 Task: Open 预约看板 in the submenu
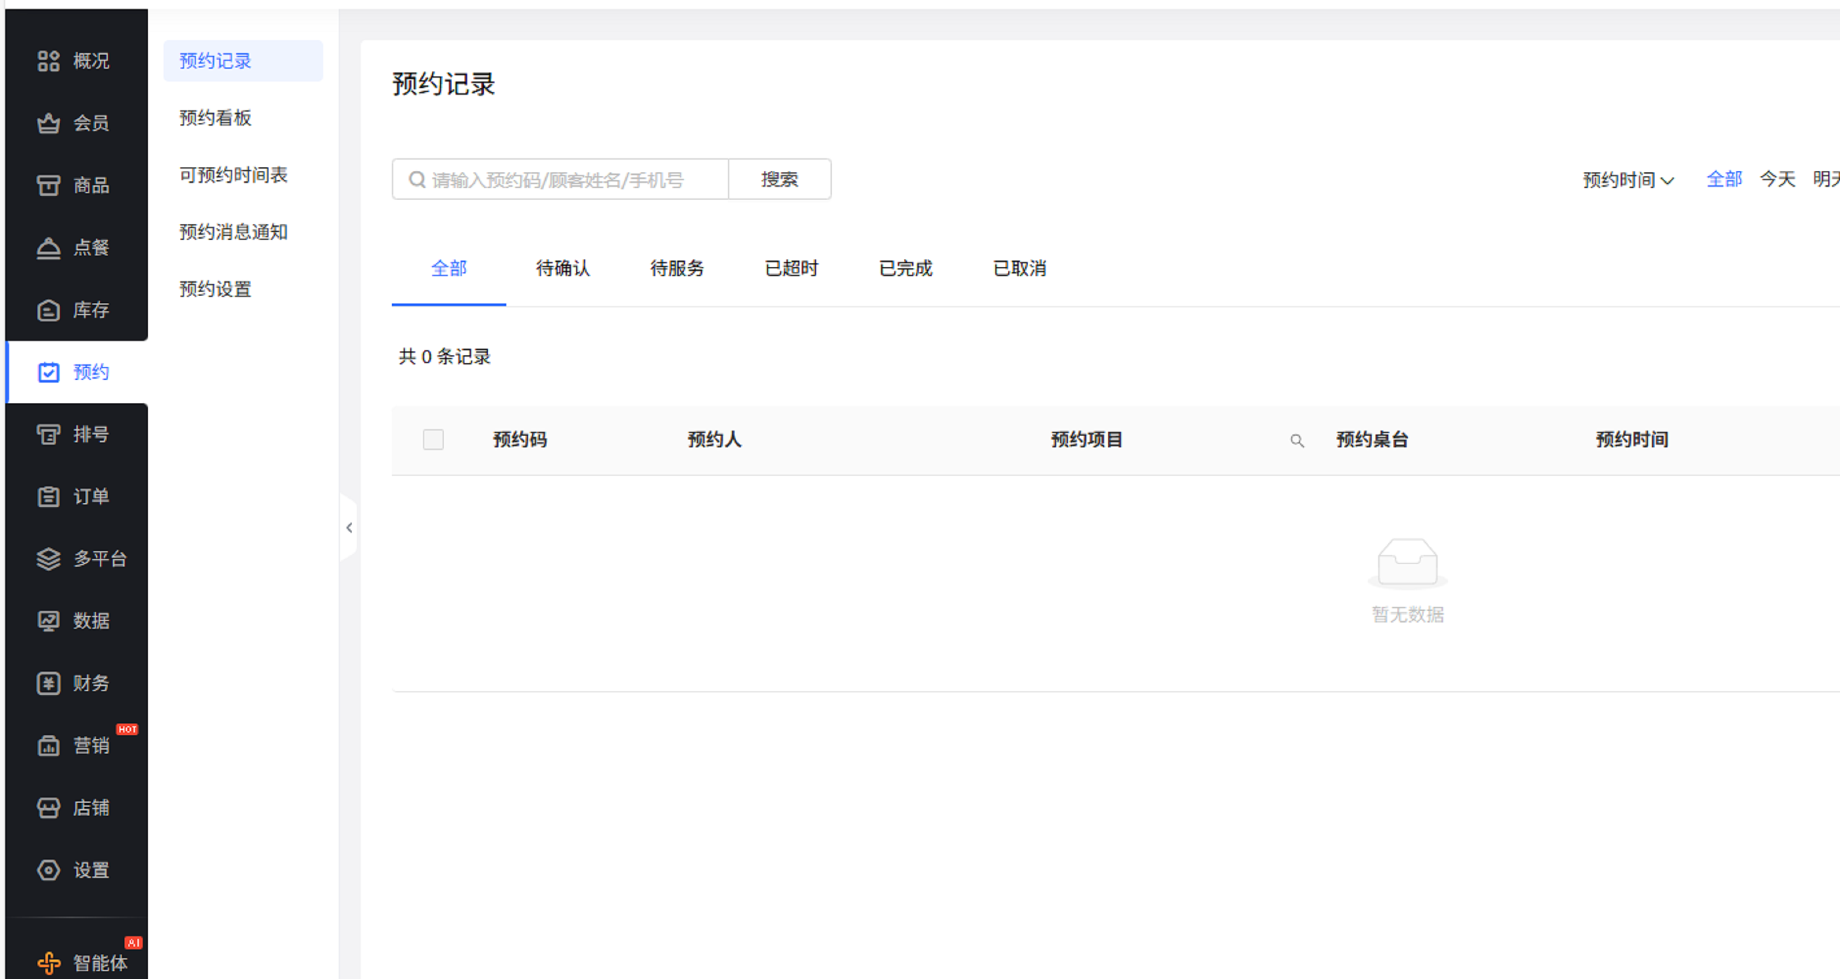[x=215, y=118]
